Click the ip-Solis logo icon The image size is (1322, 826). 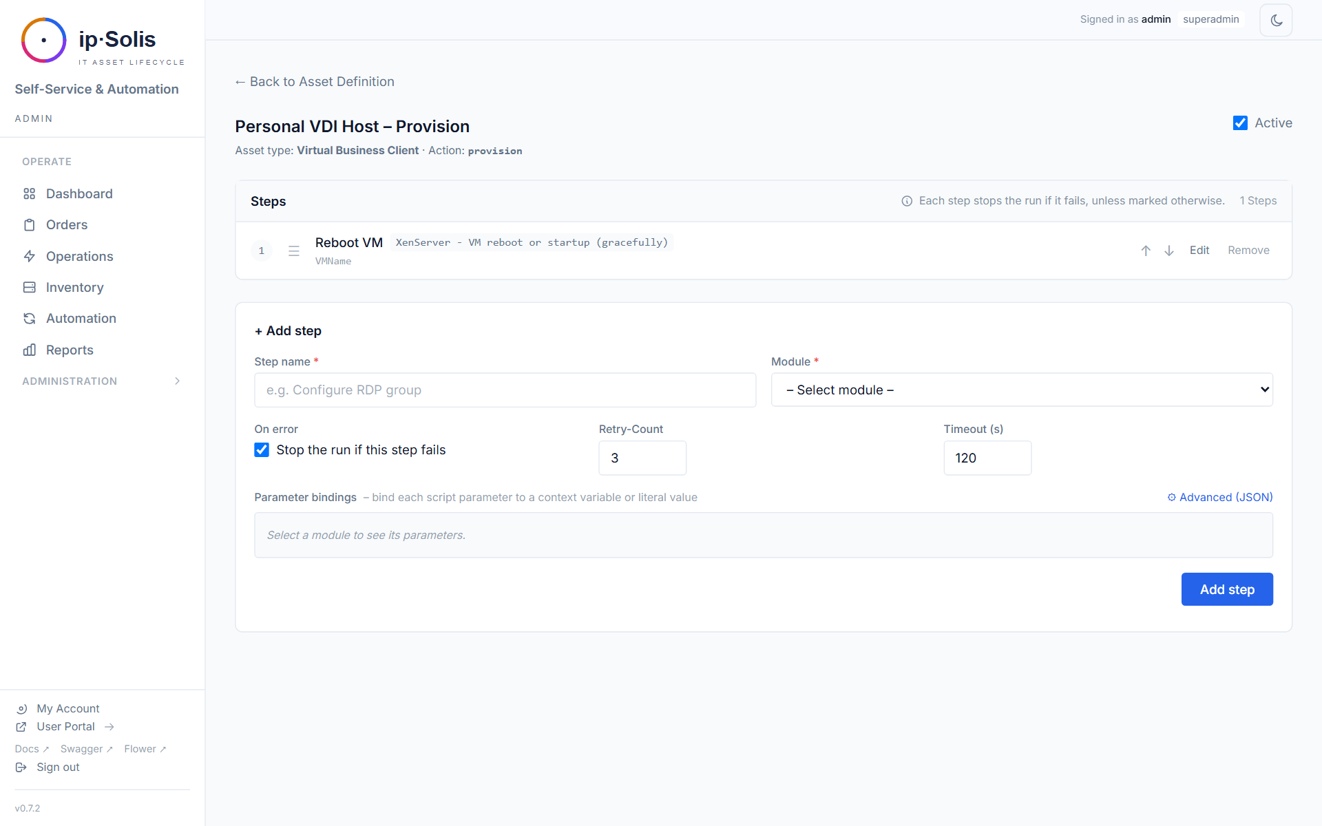(x=43, y=40)
